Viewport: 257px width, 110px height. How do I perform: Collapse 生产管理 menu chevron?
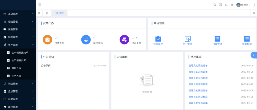(x=33, y=44)
